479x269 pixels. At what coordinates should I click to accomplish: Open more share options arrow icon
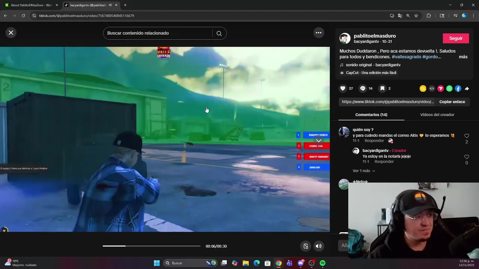click(x=467, y=89)
